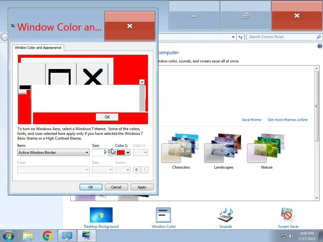Click the OK button in the preview

[107, 117]
